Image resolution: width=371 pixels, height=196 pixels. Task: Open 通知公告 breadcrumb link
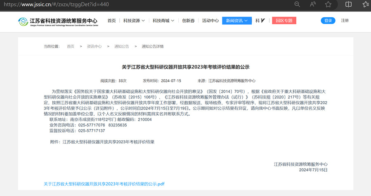[x=121, y=46]
